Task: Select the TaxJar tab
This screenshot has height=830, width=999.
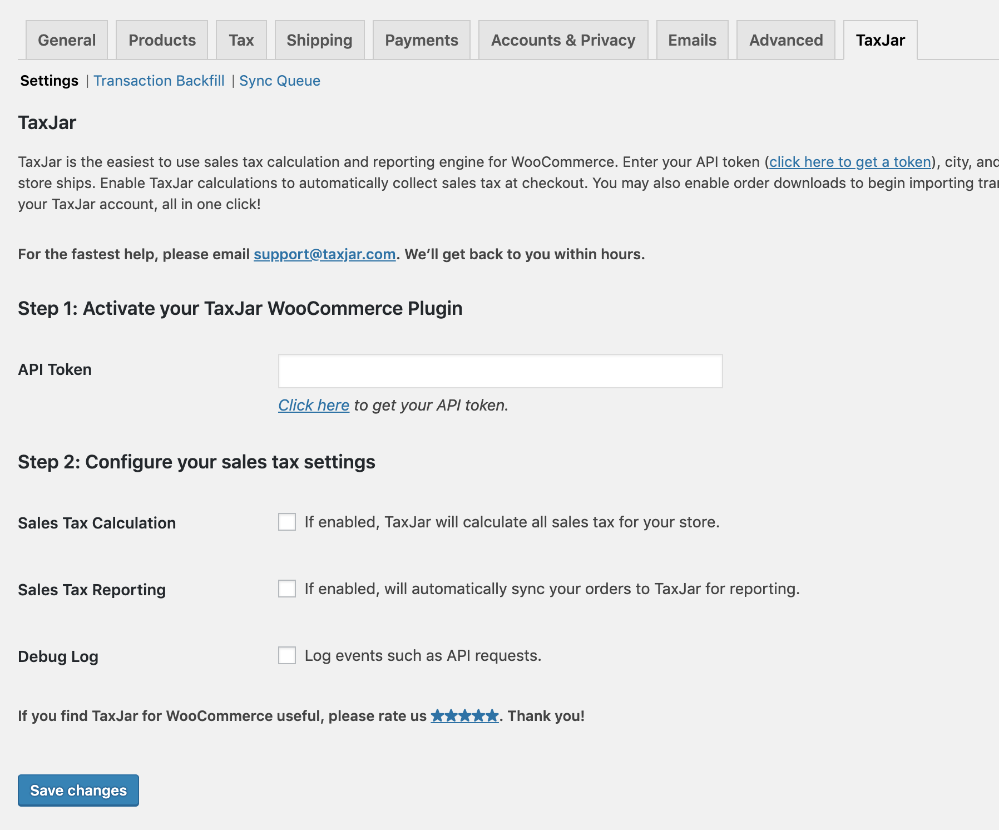Action: 881,40
